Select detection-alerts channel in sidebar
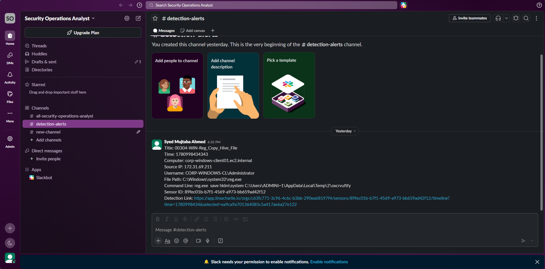 [83, 124]
